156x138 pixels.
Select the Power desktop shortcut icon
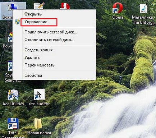point(10,37)
